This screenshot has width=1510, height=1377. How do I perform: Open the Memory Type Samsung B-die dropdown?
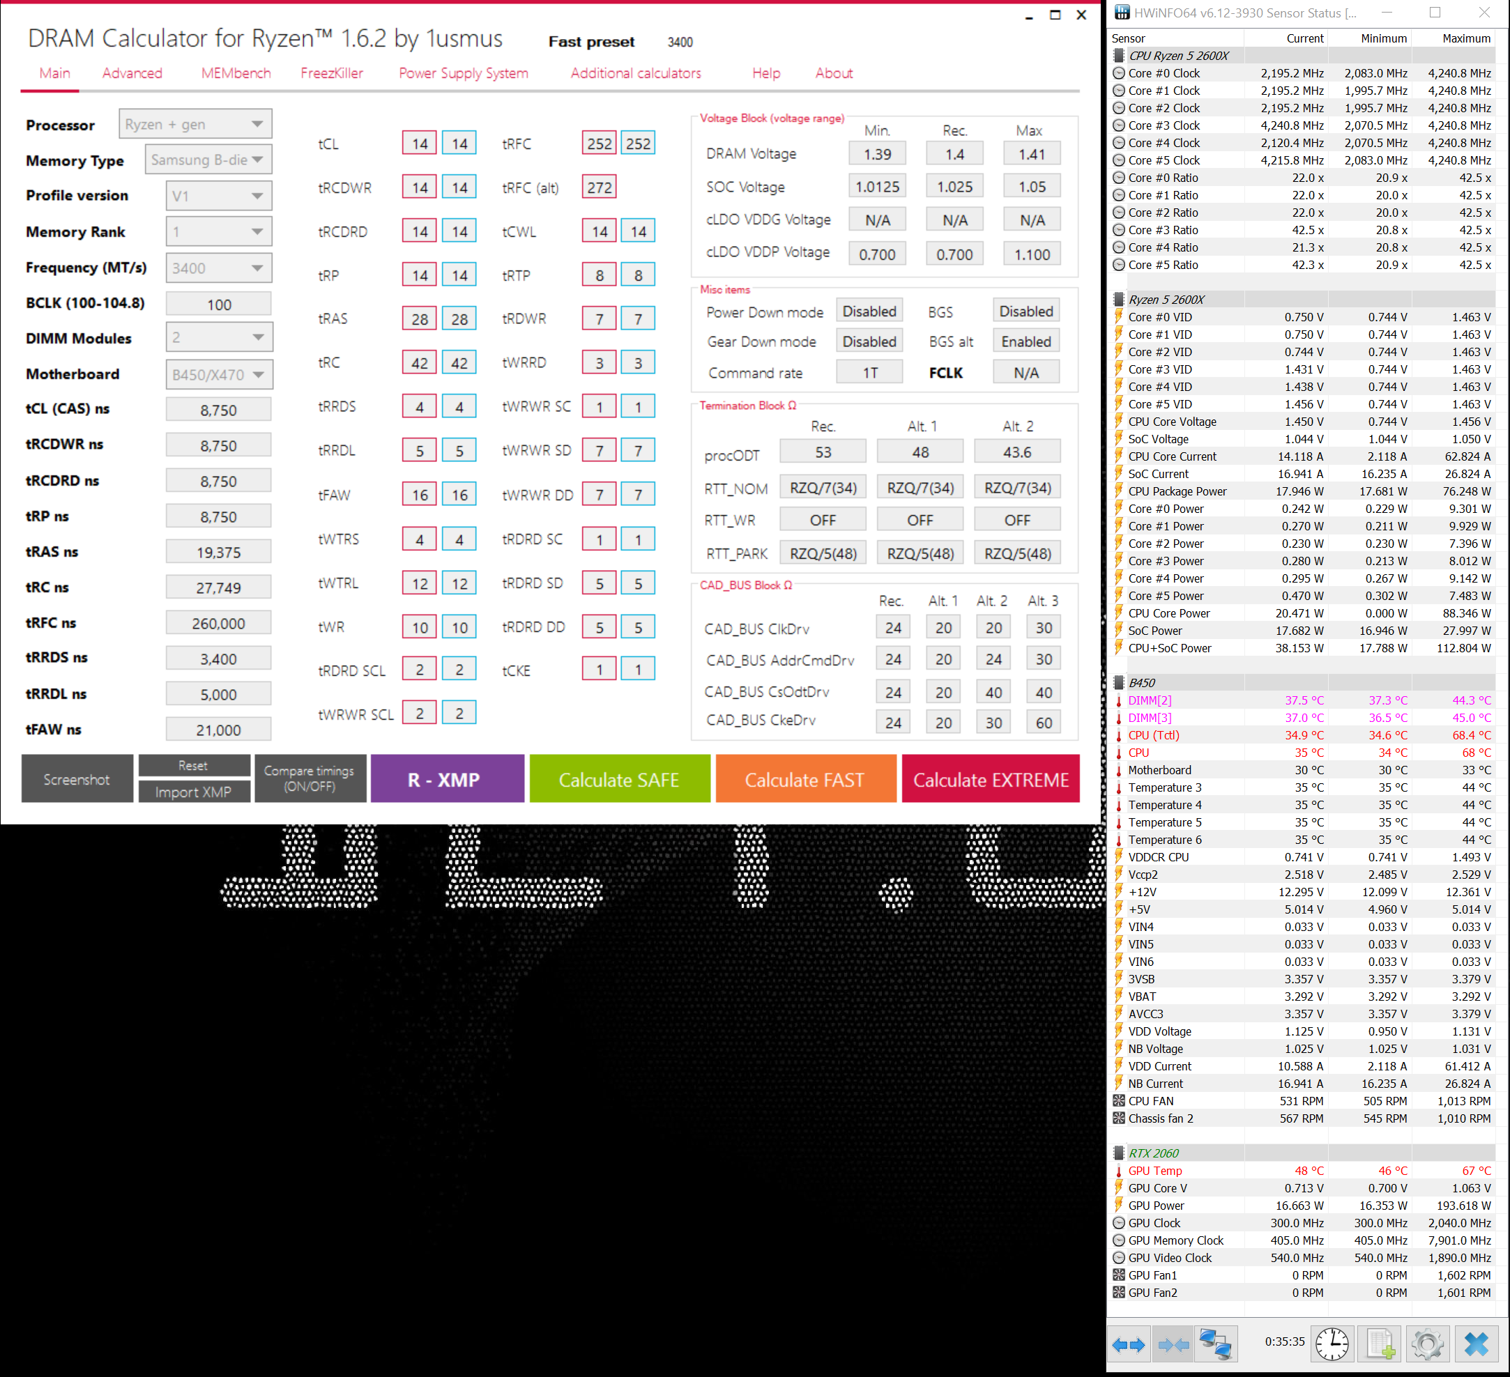(208, 160)
